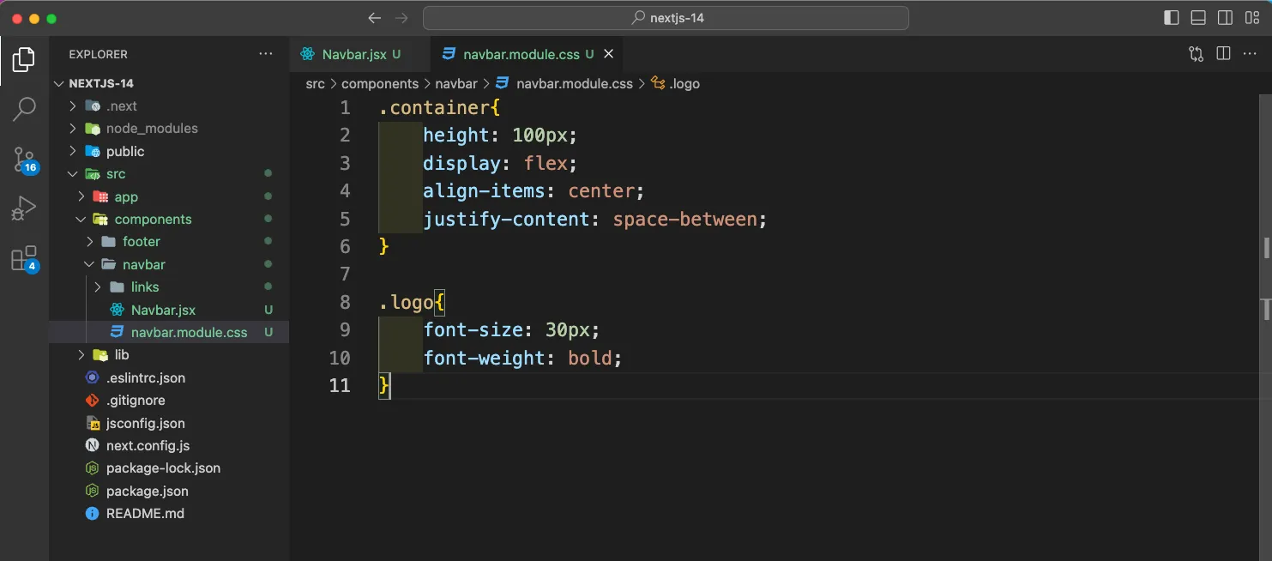Expand the node_modules folder
Screen dimensions: 1272x561
point(169,128)
